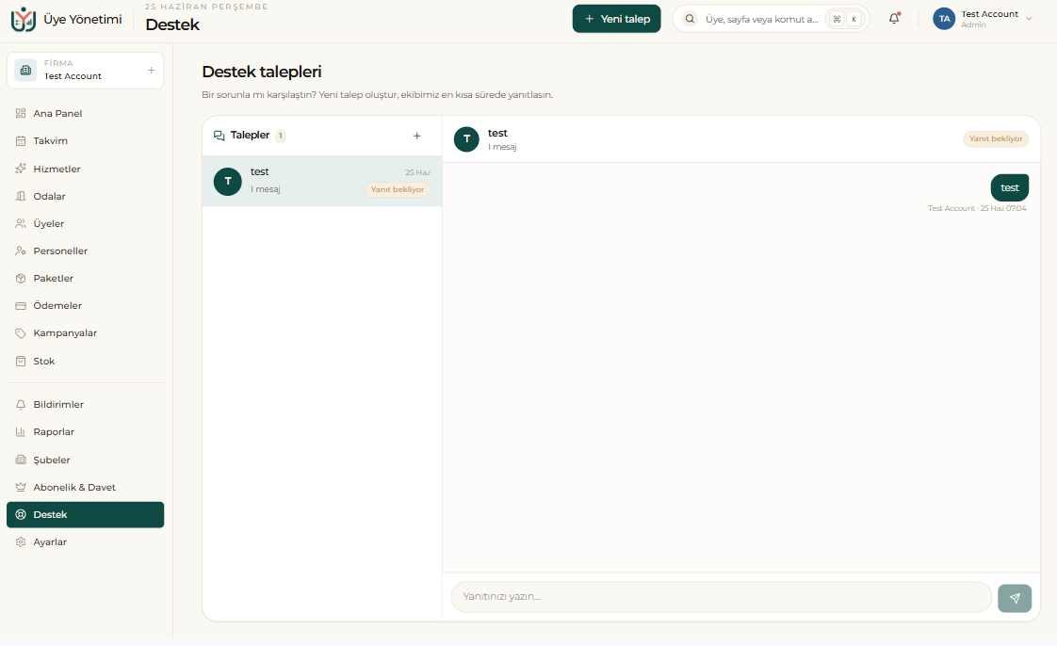Click the Yeni talep button
Viewport: 1057px width, 646px height.
[x=617, y=19]
